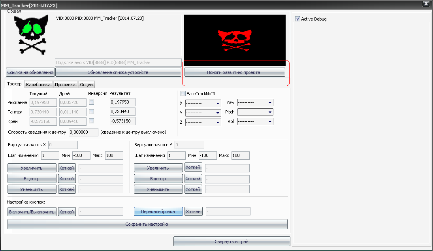Switch to the Трекер tab
Viewport: 433px width, 251px height.
coord(14,84)
